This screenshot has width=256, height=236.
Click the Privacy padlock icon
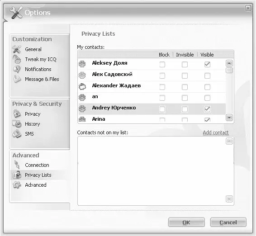click(x=17, y=114)
